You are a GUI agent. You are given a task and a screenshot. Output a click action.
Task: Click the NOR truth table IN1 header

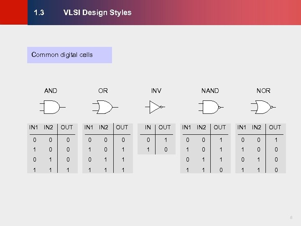point(242,127)
